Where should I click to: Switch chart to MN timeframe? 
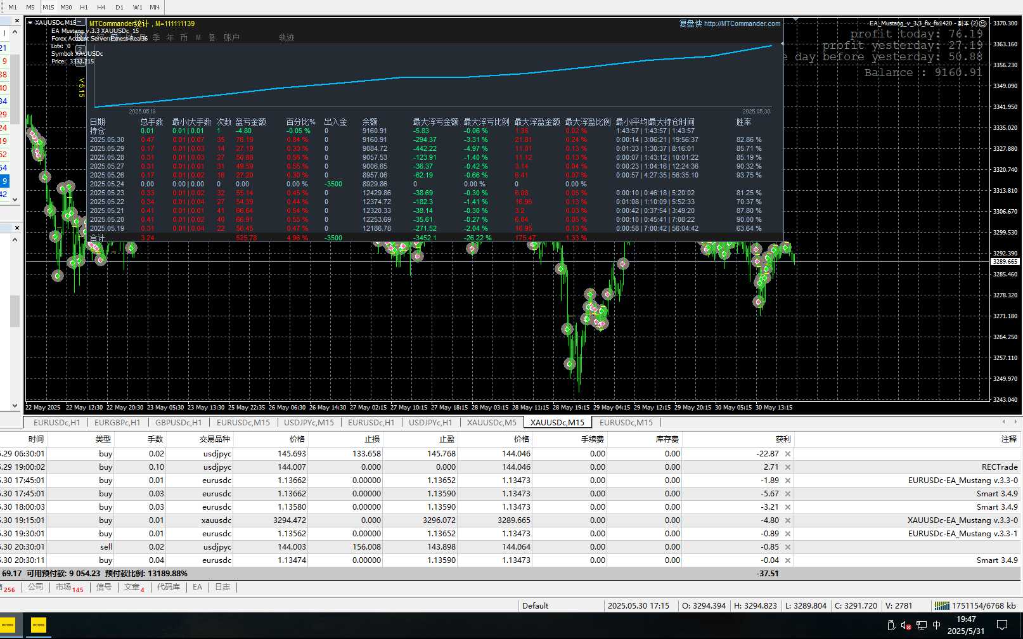(x=155, y=7)
